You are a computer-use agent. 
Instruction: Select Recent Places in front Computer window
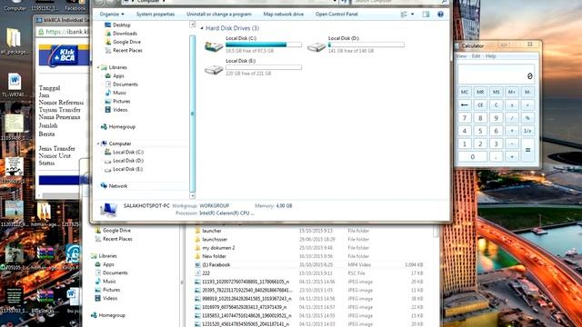[x=124, y=50]
